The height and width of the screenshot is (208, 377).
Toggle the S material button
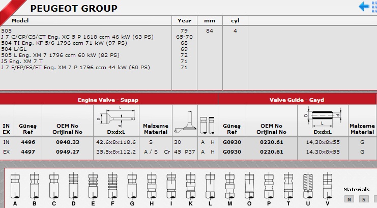(x=364, y=199)
